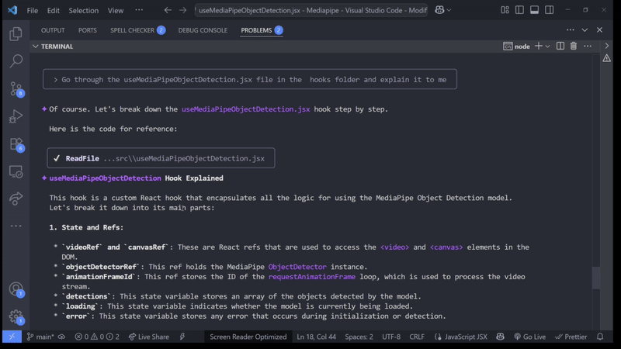Open Source Control view with badge
Image resolution: width=621 pixels, height=349 pixels.
pos(16,89)
